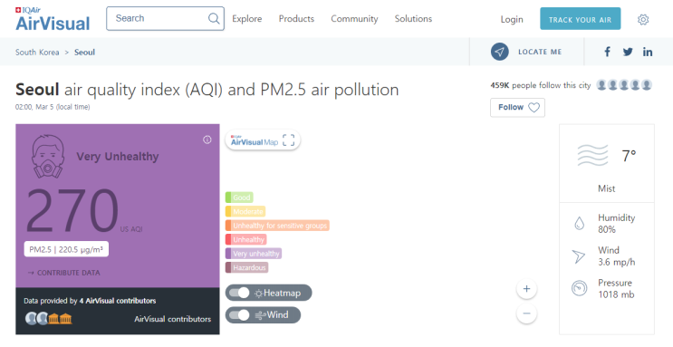Click the Seoul breadcrumb

[84, 52]
